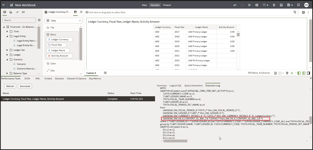This screenshot has width=313, height=150.
Task: Expand the Ledger folder
Action: tap(7, 54)
